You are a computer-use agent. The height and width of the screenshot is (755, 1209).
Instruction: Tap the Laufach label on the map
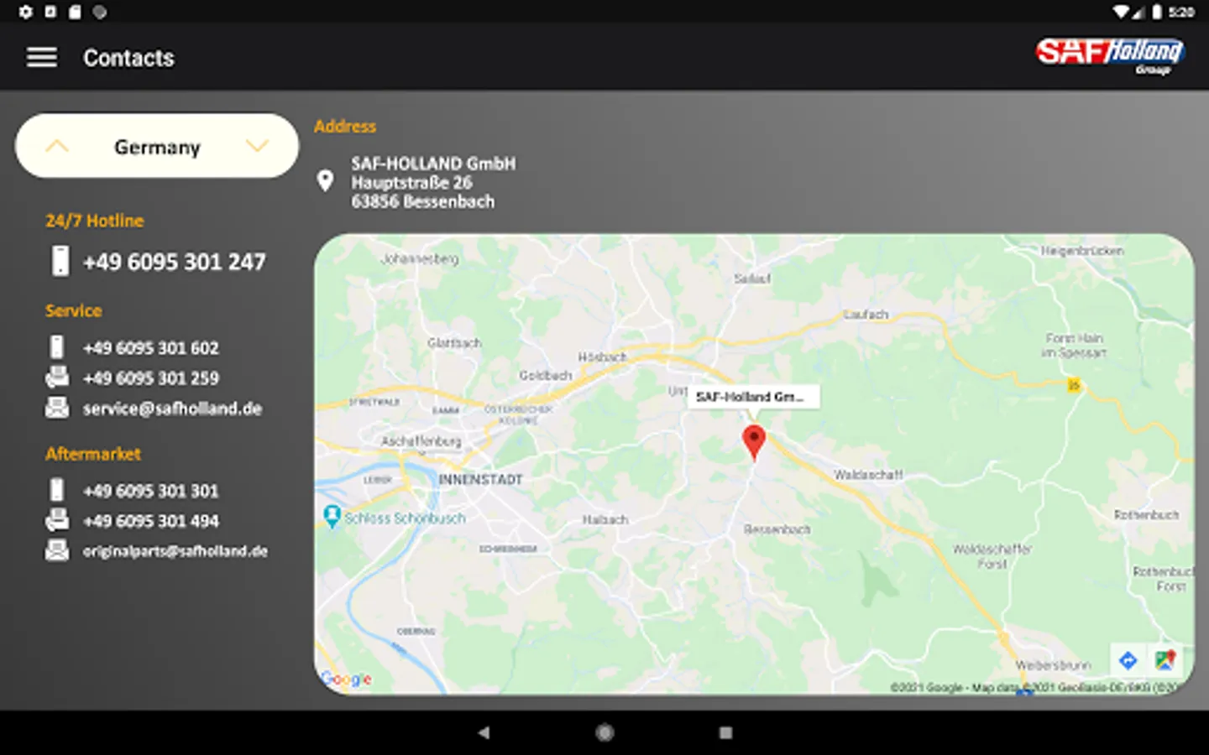pos(866,315)
